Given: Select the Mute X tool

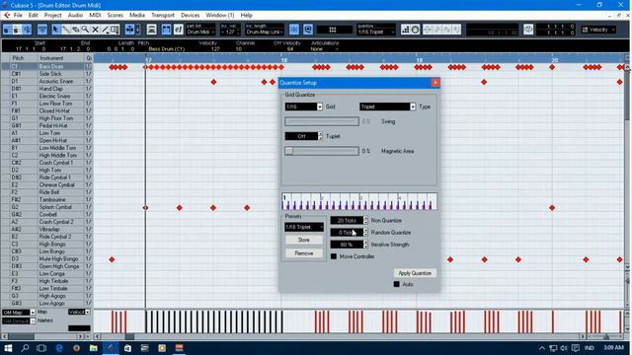Looking at the screenshot, I should (x=95, y=30).
